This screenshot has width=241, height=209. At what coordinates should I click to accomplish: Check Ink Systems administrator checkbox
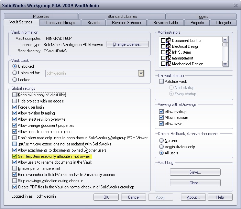click(x=163, y=52)
